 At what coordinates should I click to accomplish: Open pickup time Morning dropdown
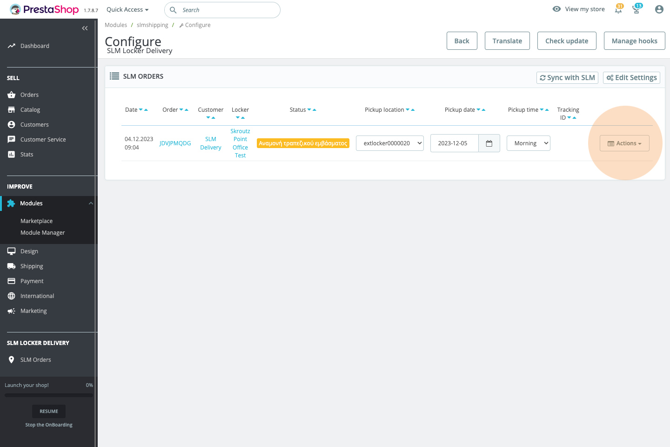pos(529,143)
